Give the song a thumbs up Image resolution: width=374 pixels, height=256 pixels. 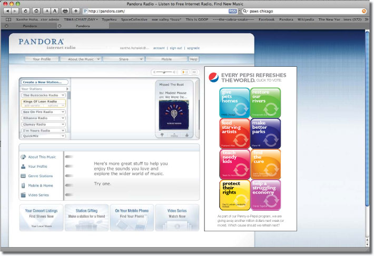[x=187, y=135]
